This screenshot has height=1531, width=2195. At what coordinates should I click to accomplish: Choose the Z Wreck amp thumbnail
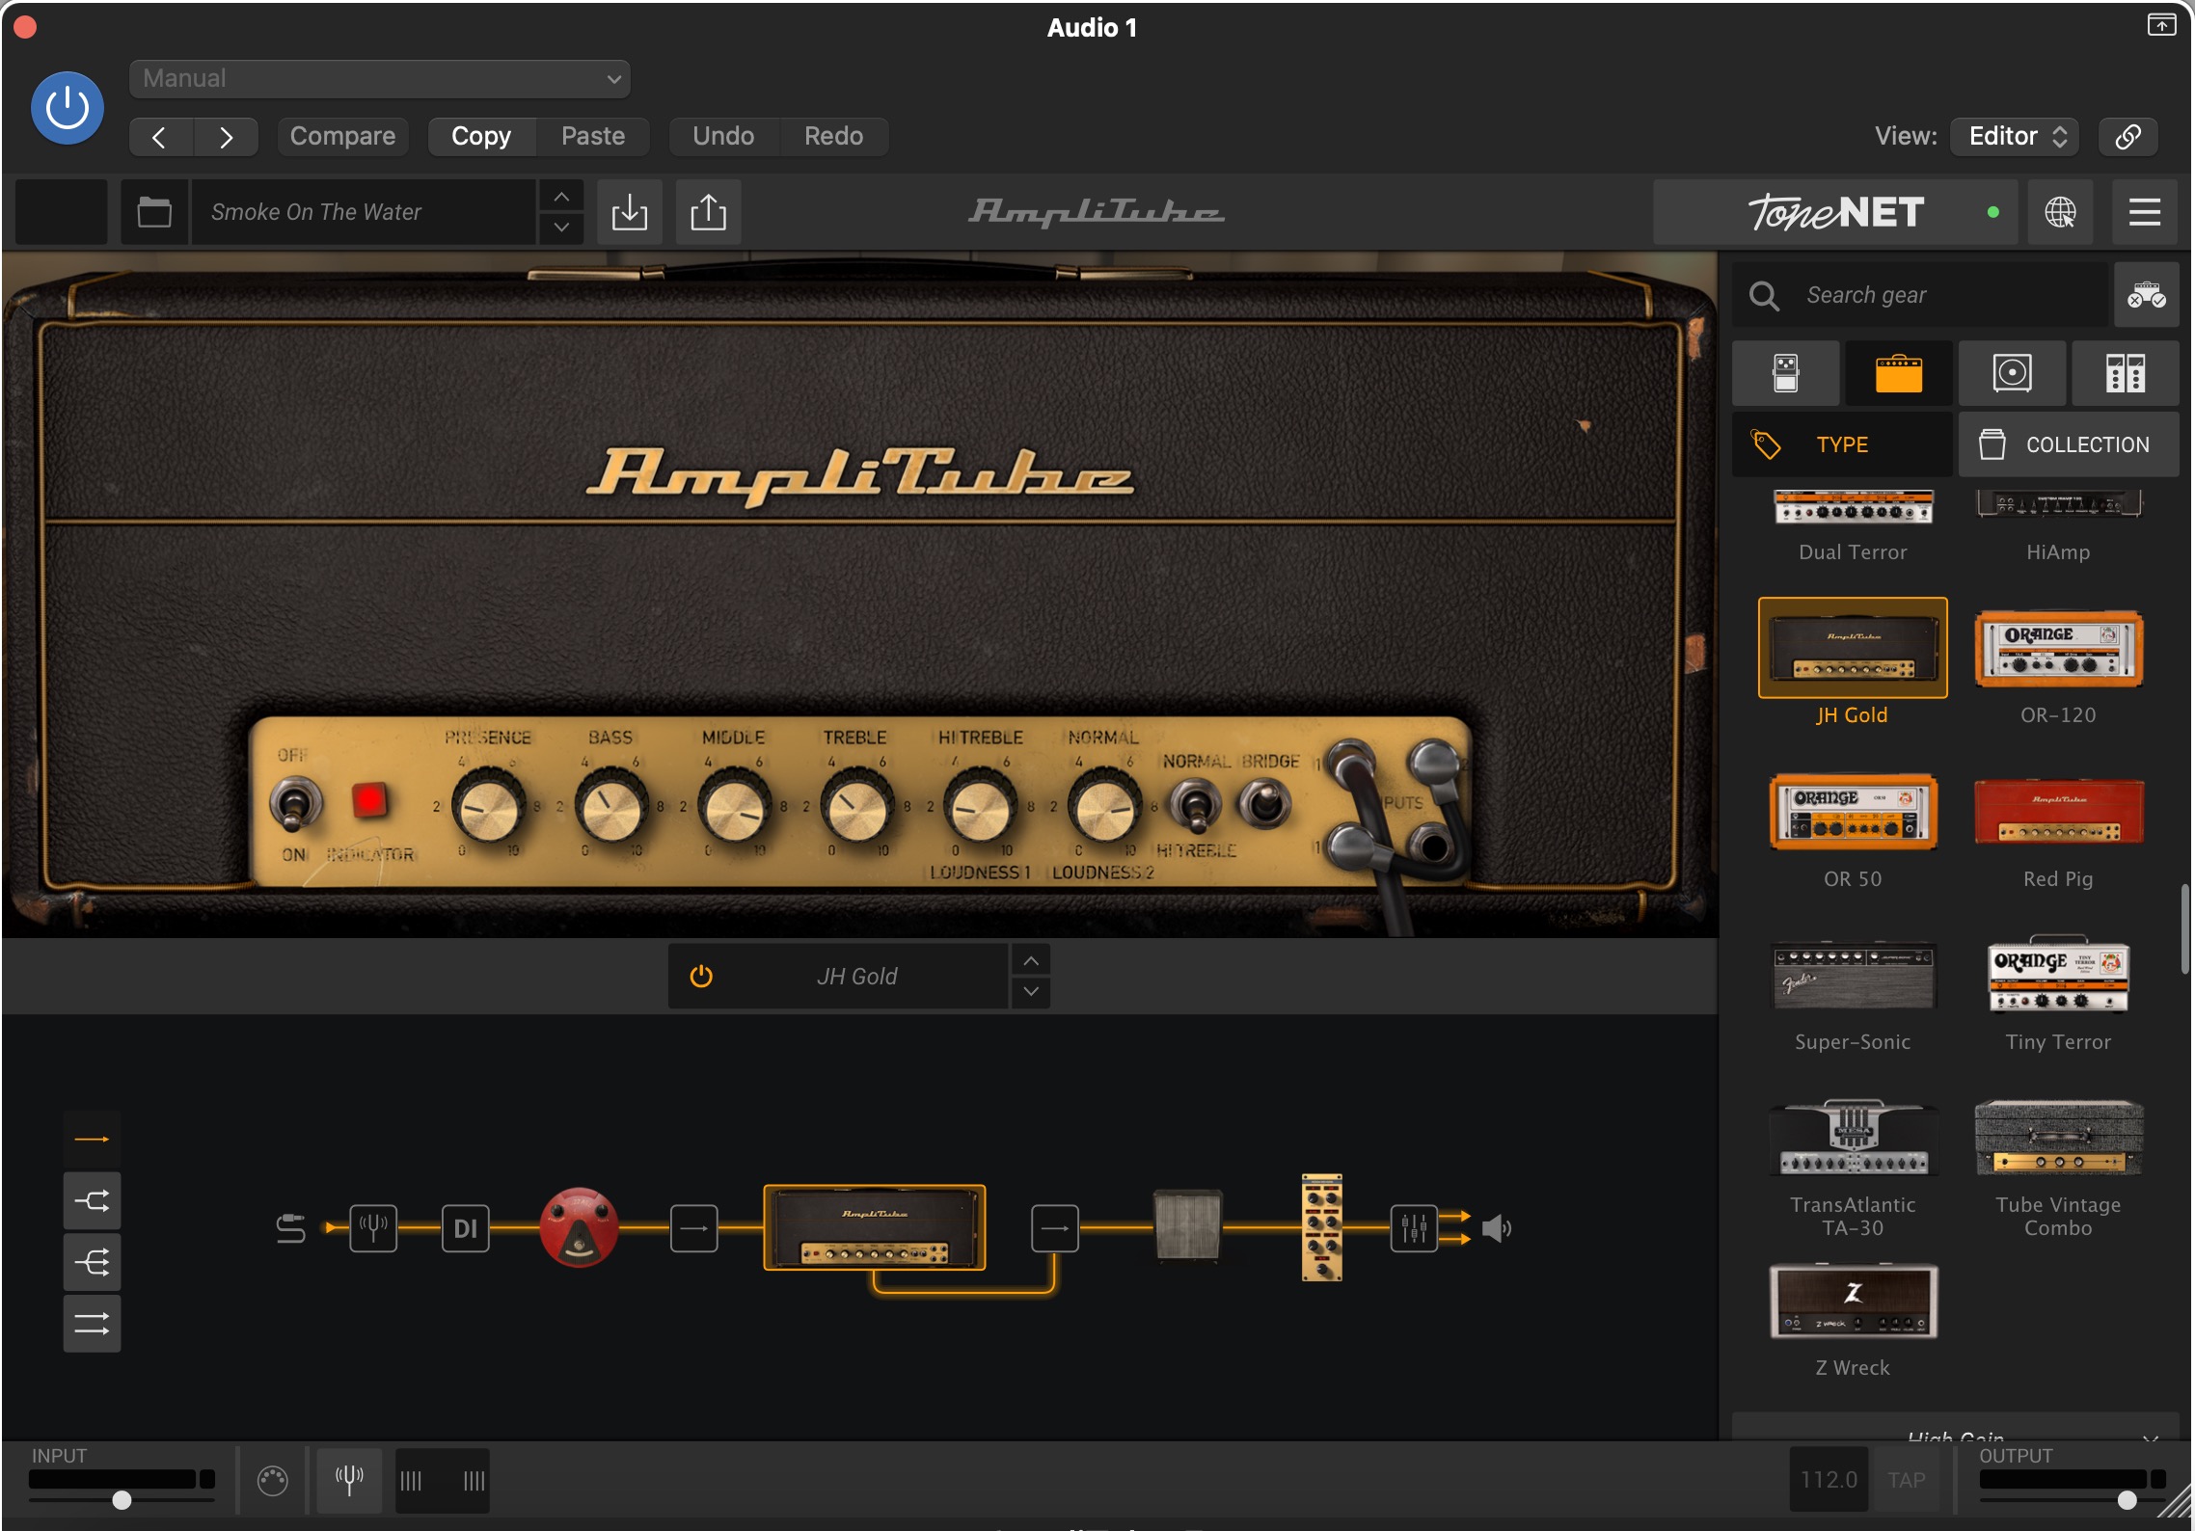click(1853, 1302)
